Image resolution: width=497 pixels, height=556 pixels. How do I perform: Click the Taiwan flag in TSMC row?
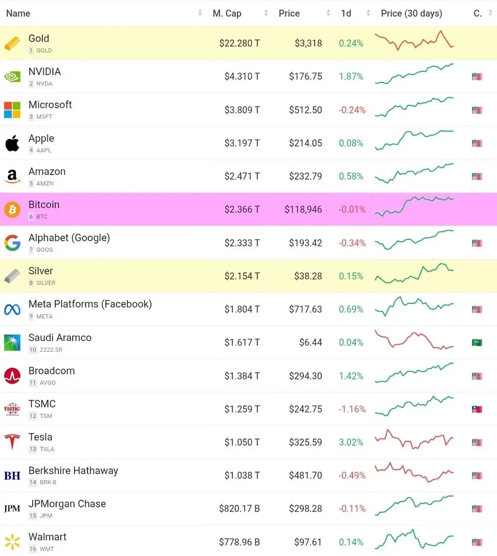pyautogui.click(x=477, y=410)
